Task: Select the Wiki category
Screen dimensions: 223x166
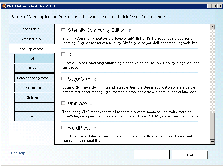Action: (x=34, y=117)
